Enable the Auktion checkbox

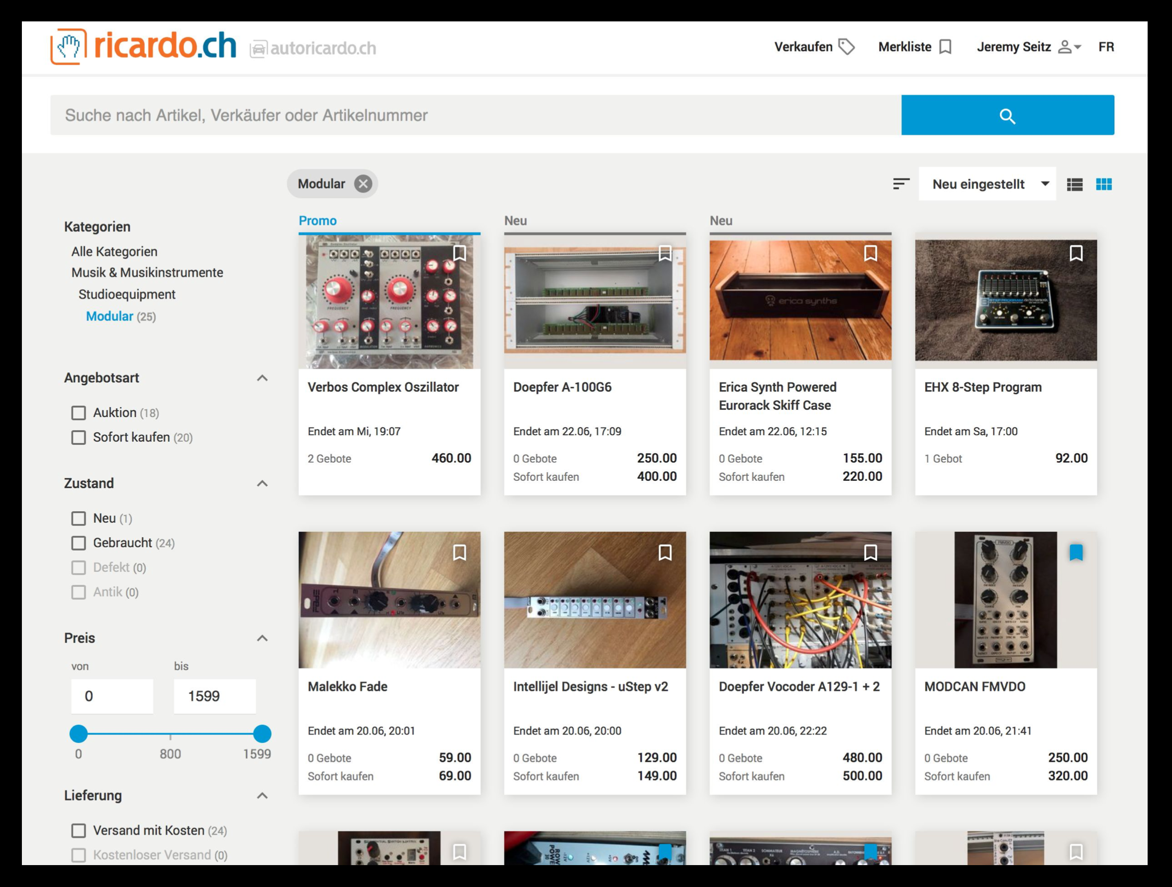click(79, 413)
